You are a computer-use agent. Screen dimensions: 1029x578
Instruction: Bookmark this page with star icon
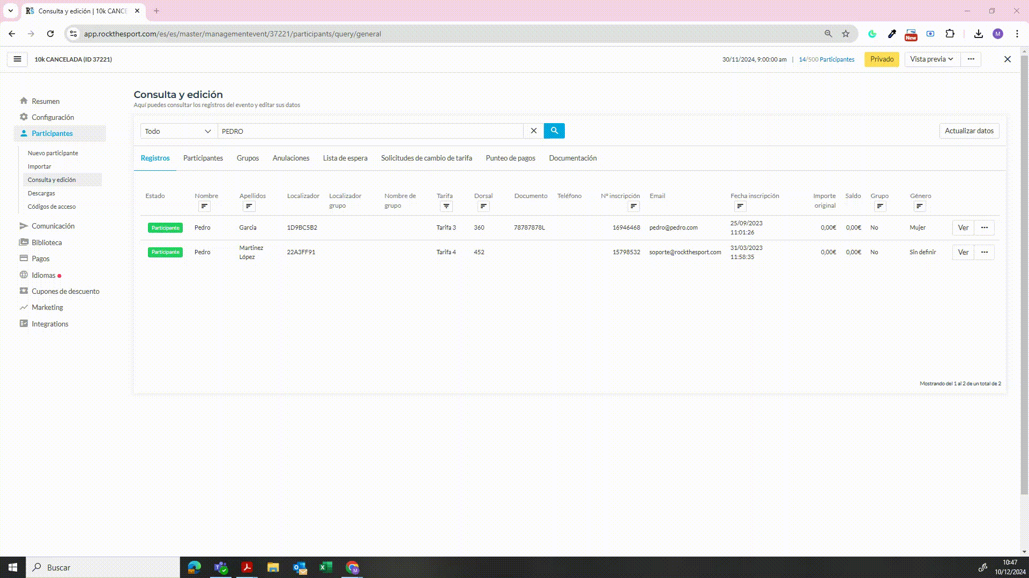[x=846, y=34]
